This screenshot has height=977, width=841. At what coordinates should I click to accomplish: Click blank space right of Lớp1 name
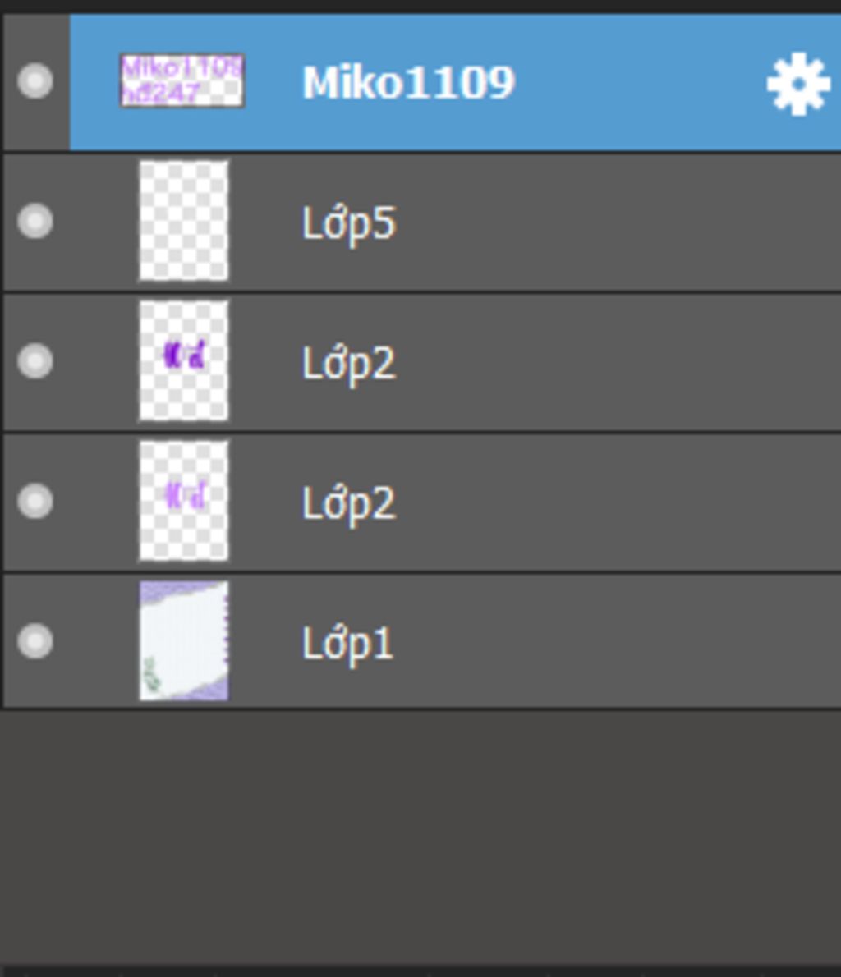(617, 642)
